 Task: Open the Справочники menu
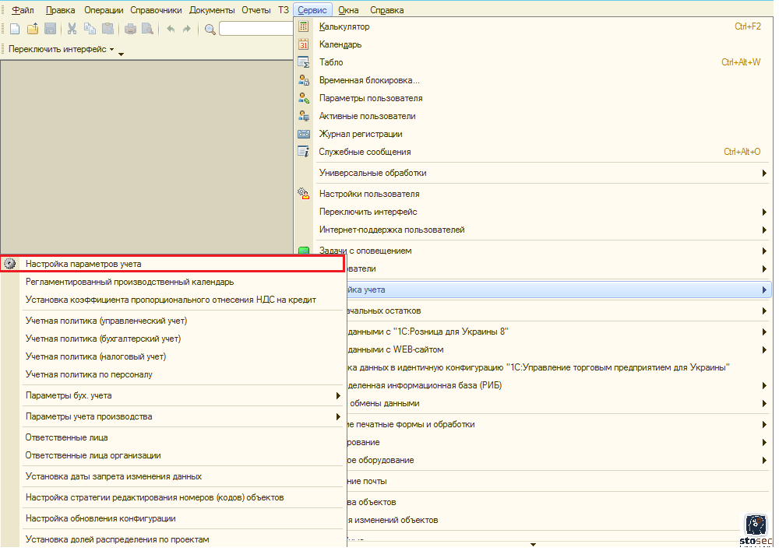pos(156,10)
